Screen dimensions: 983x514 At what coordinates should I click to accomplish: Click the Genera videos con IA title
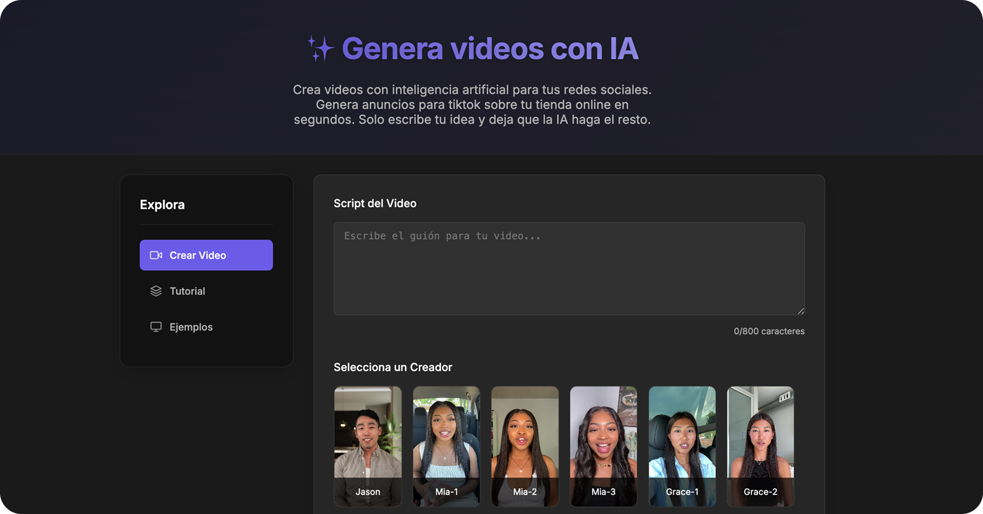click(x=490, y=49)
